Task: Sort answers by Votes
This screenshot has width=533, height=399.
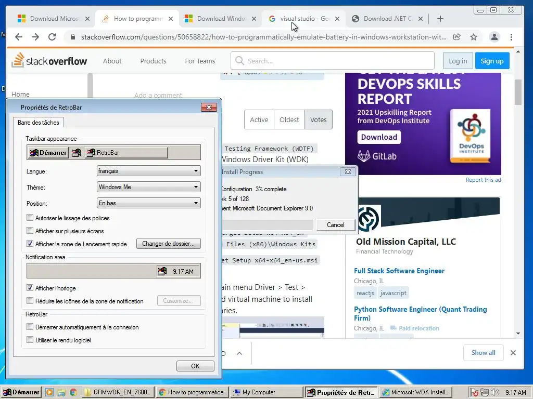Action: coord(319,120)
